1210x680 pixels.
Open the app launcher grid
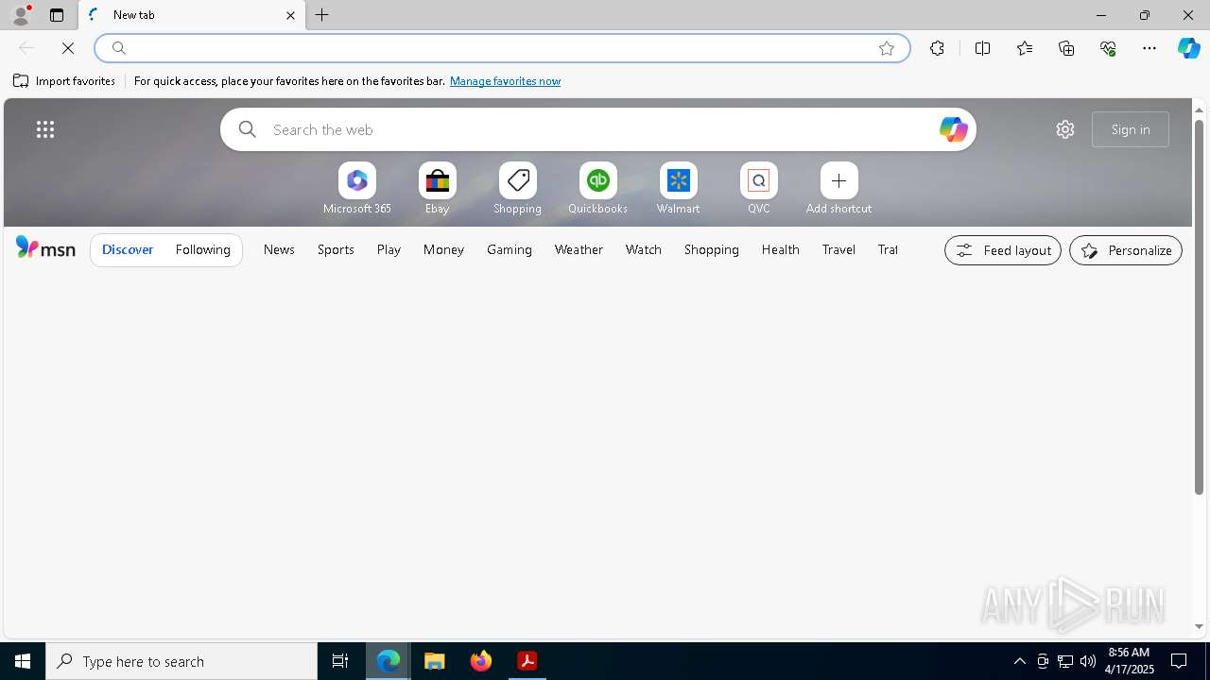45,129
